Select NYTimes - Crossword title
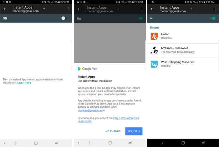 tap(175, 48)
